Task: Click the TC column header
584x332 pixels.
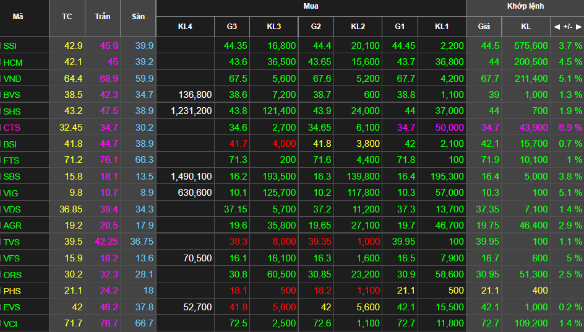Action: tap(67, 17)
